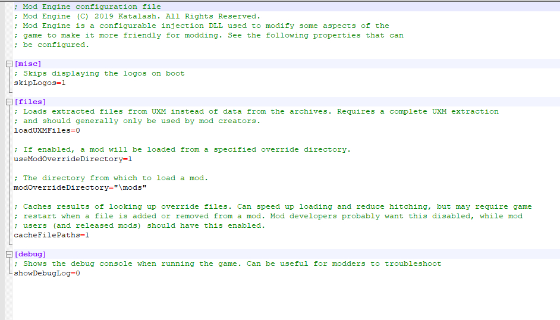Click the [files] section header text
Screen dimensions: 560x320
click(30, 102)
